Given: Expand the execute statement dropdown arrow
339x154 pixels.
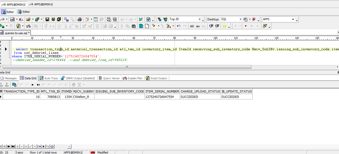Looking at the screenshot, I should [x=7, y=26].
